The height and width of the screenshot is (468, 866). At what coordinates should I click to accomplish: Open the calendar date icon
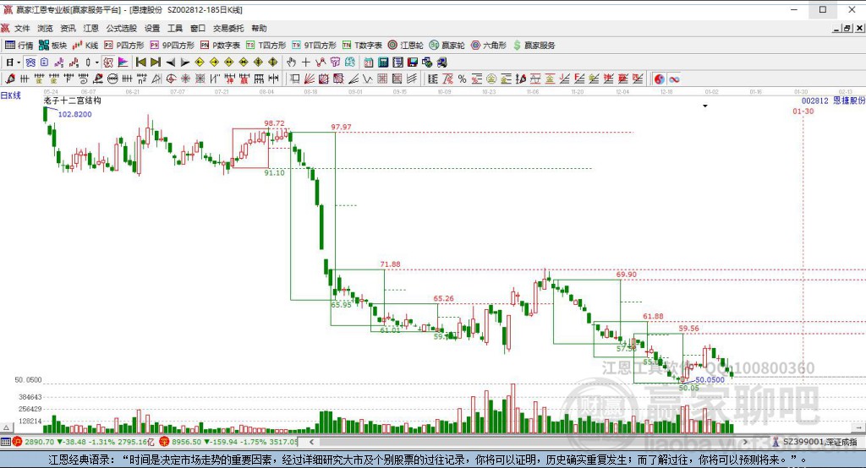pos(369,63)
